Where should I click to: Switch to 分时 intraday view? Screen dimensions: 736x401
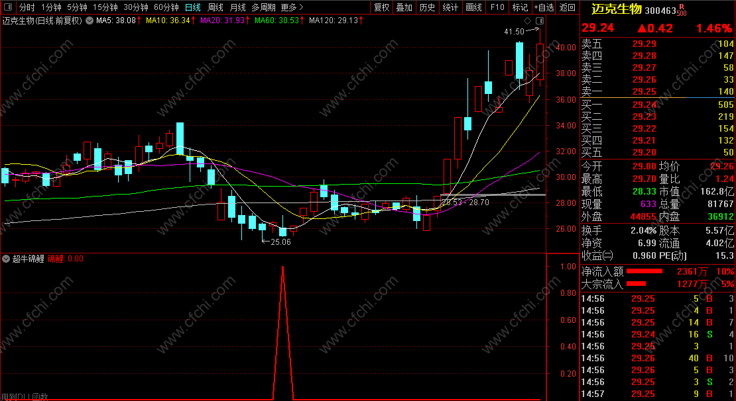27,7
